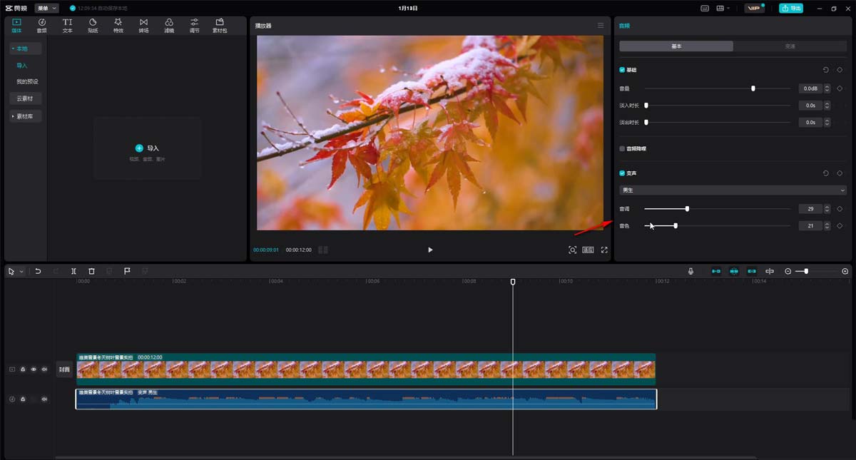Expand the 素材库 library section

click(26, 116)
